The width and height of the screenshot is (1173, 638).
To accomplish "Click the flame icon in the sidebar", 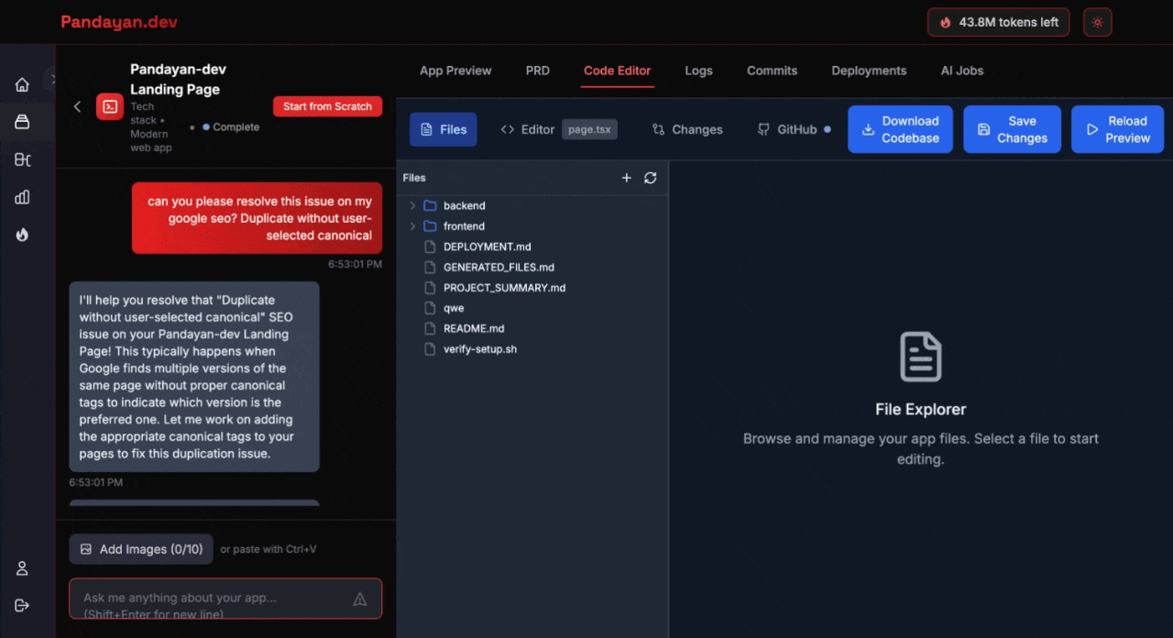I will 22,235.
